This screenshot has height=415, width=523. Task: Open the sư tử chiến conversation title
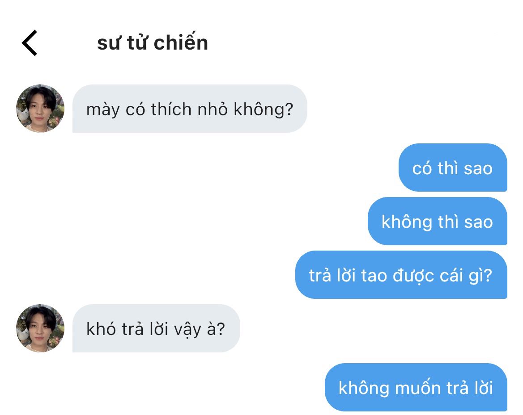(x=153, y=42)
